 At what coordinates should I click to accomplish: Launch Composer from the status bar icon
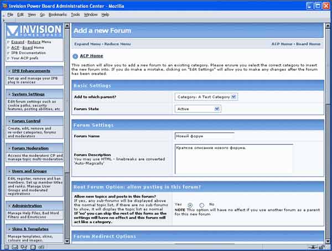[24, 247]
